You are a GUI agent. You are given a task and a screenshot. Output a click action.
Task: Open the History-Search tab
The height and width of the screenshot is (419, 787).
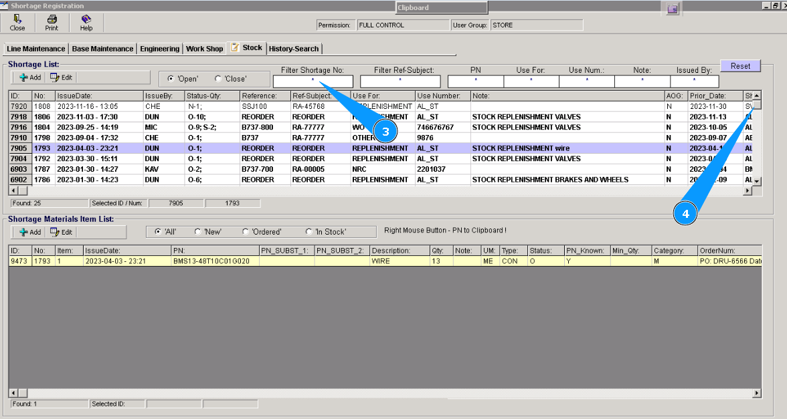(x=294, y=49)
